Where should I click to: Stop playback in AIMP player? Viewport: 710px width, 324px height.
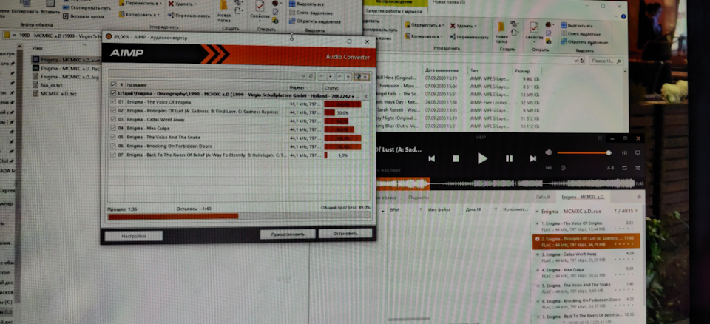(x=456, y=158)
